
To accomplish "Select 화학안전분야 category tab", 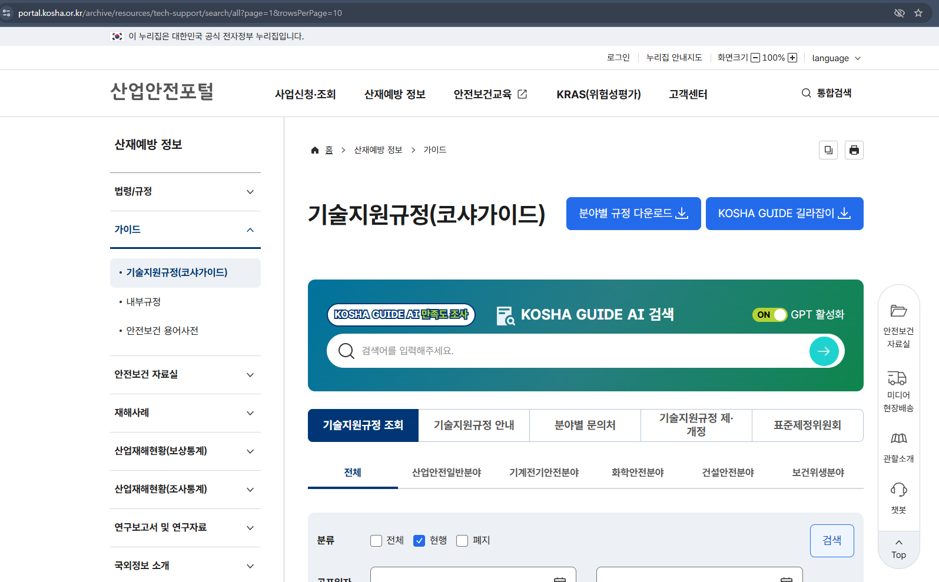I will coord(638,473).
